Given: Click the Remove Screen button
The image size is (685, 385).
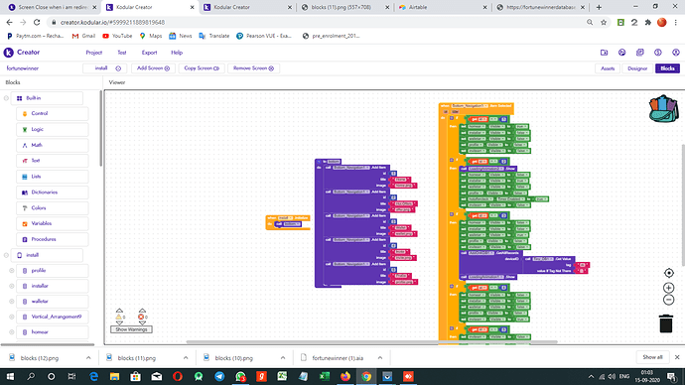Looking at the screenshot, I should point(253,68).
